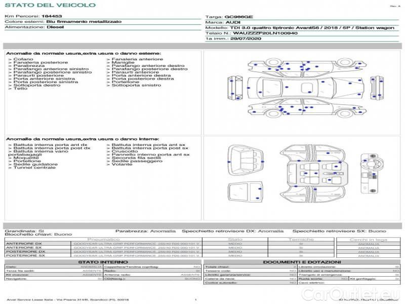This screenshot has height=304, width=405.
Task: Click the Targa GC986GE plate number
Action: click(x=238, y=17)
